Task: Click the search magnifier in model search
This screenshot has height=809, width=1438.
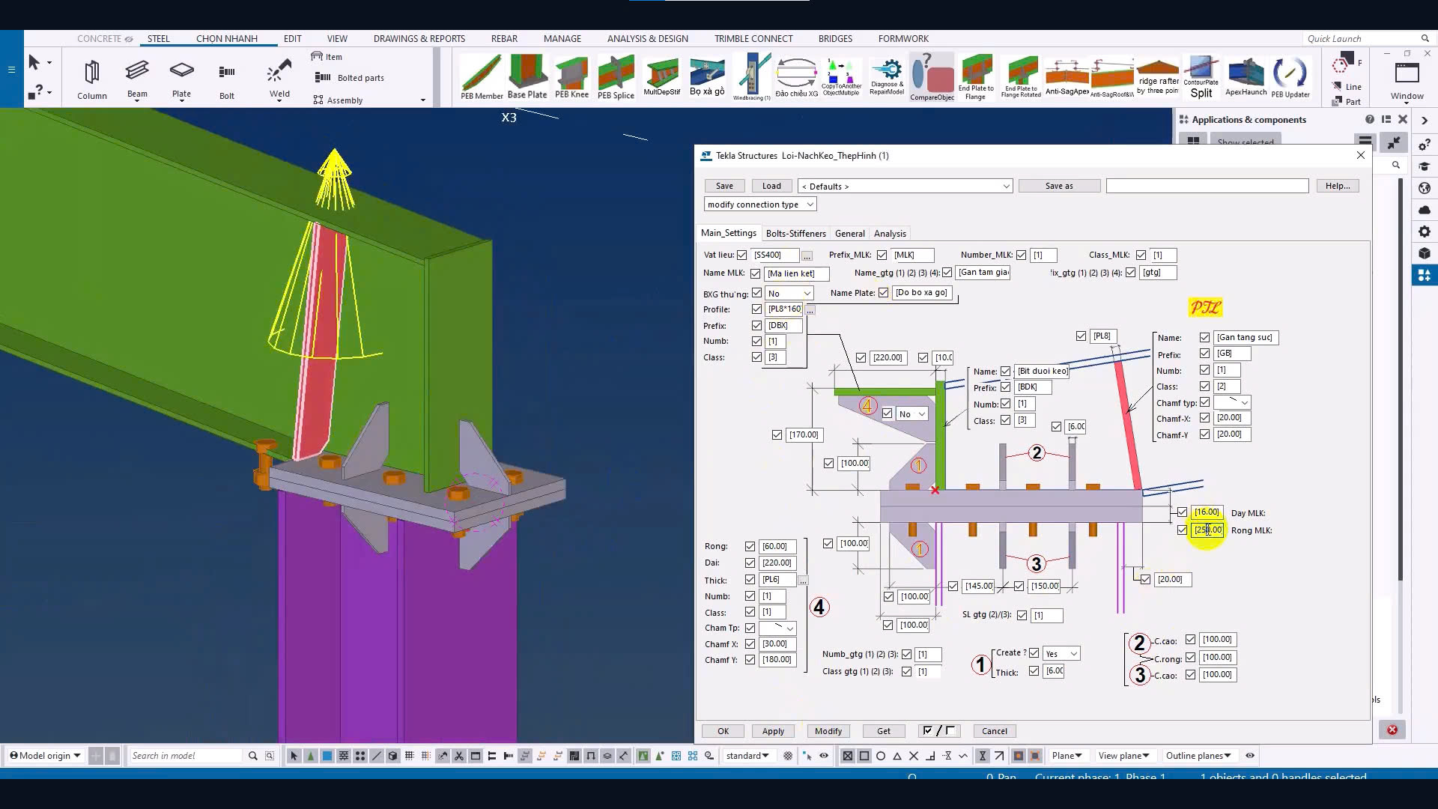Action: (252, 756)
